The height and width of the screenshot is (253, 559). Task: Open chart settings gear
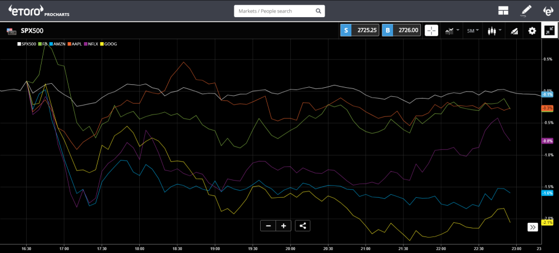532,31
